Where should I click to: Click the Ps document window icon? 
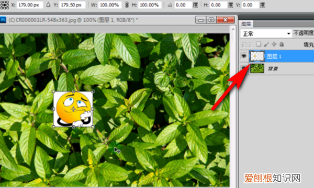(x=3, y=20)
